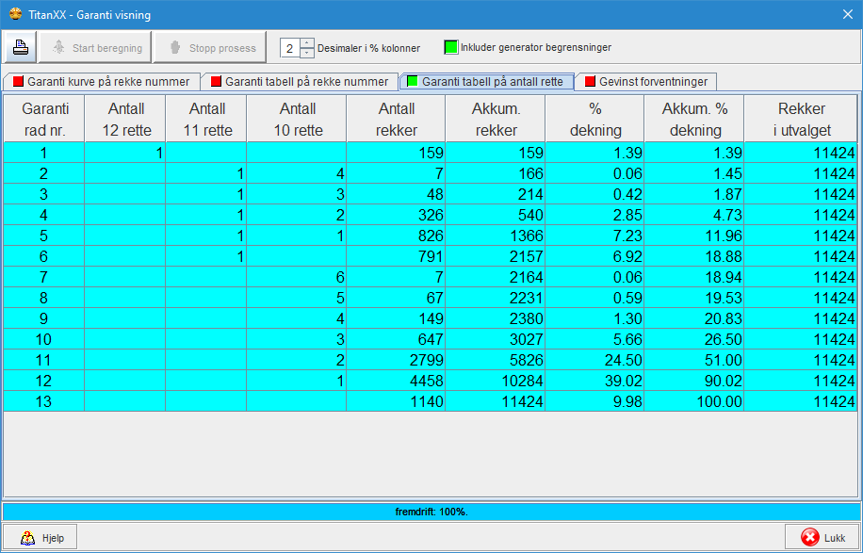This screenshot has width=863, height=553.
Task: Click the printer icon button
Action: pyautogui.click(x=21, y=47)
